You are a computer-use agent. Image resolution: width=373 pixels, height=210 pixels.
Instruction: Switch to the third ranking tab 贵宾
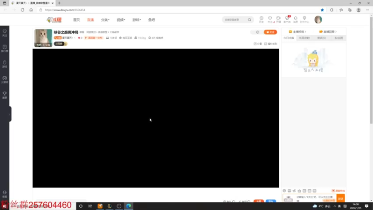point(321,38)
